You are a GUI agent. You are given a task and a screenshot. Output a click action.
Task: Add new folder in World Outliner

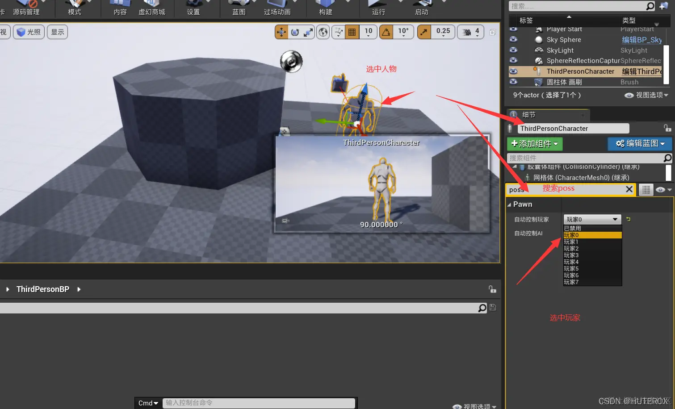pyautogui.click(x=664, y=6)
